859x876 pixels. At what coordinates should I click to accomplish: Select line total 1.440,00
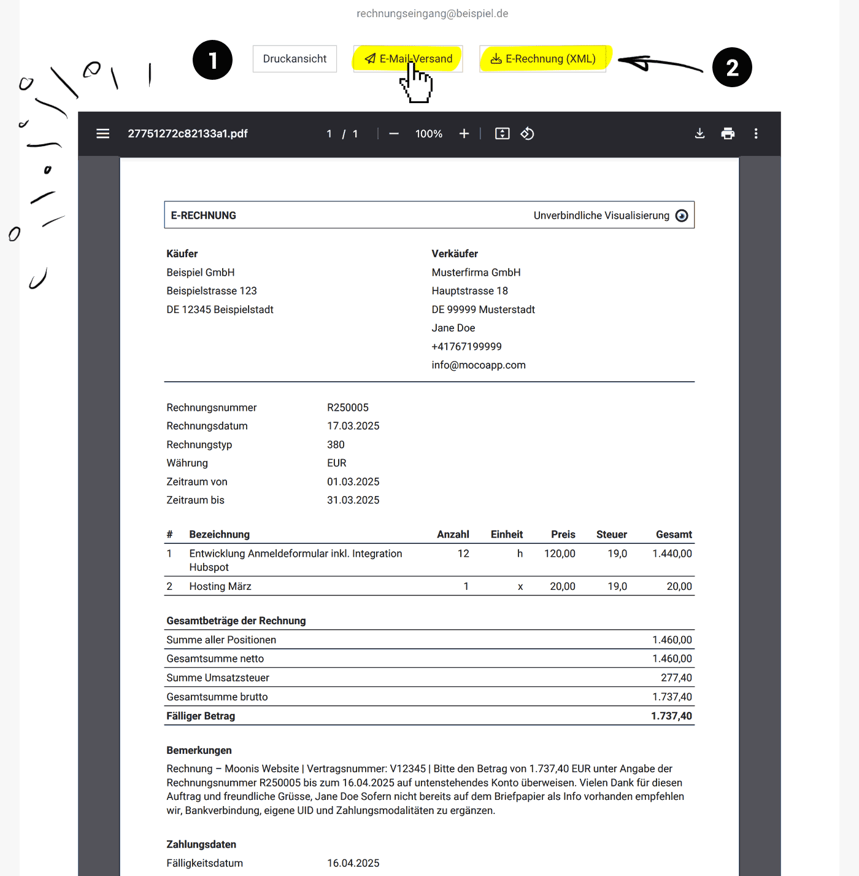pyautogui.click(x=672, y=554)
